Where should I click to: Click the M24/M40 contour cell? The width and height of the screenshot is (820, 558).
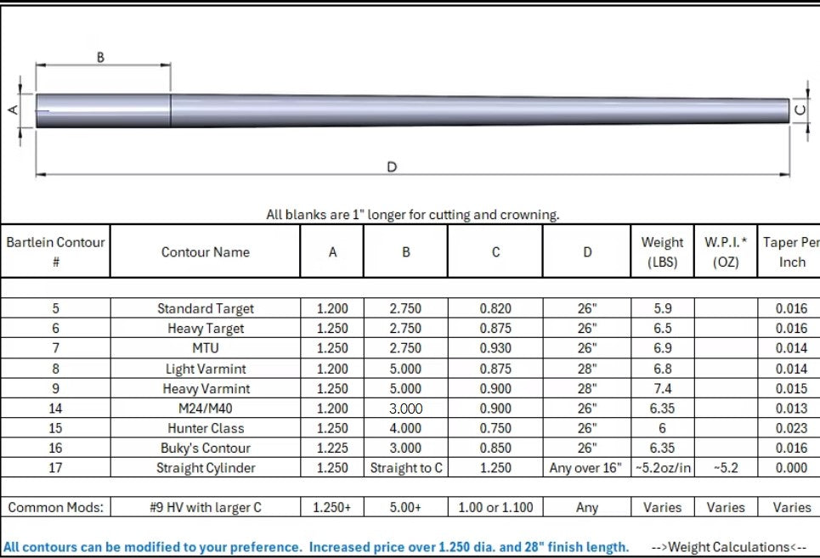(x=205, y=409)
